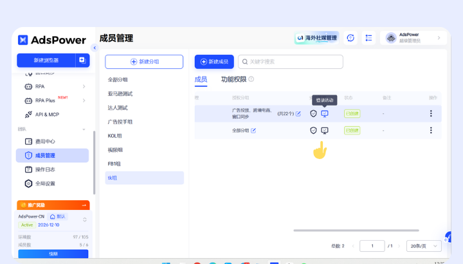Open more actions menu for 广告投放 row
Viewport: 463px width, 264px height.
pos(431,113)
